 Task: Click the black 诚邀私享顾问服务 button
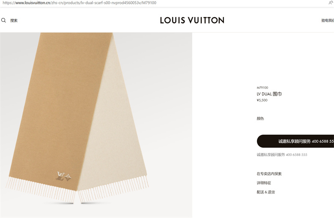(295, 141)
